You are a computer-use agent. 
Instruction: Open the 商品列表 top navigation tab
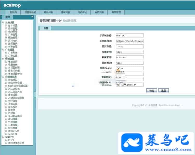tap(48, 12)
